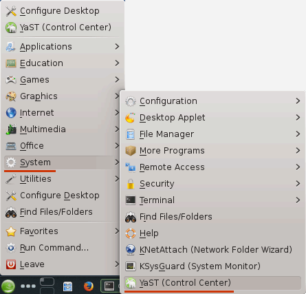This screenshot has width=306, height=294.
Task: Click the Configure Desktop wrench icon at the menu top
Action: tap(11, 11)
